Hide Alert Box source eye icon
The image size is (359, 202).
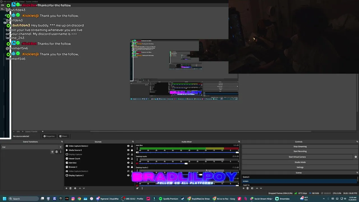coord(128,163)
